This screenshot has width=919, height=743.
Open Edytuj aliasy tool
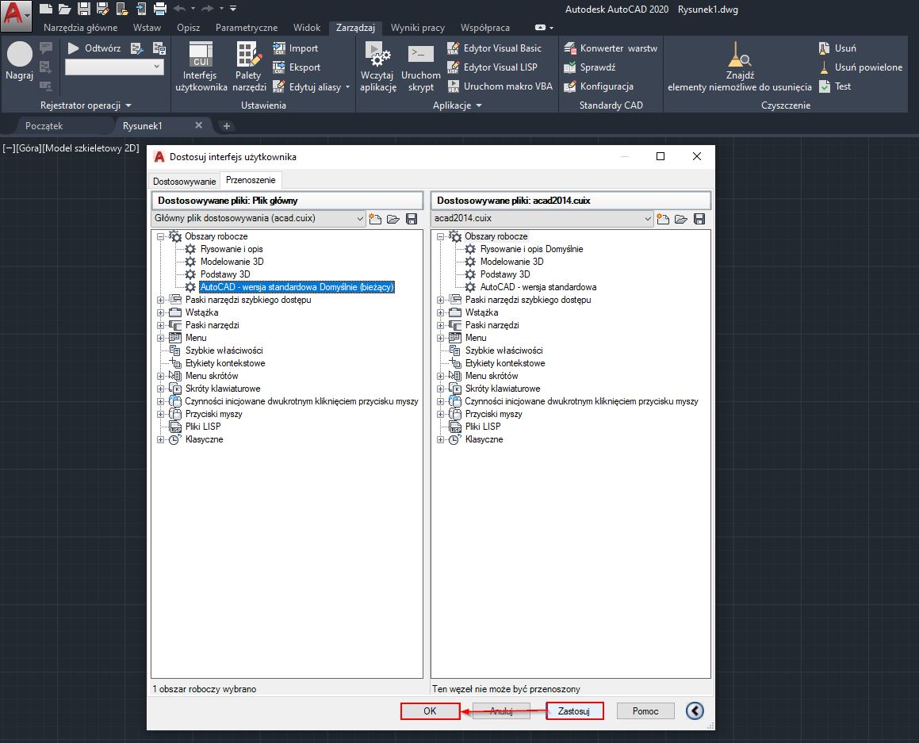tap(311, 86)
